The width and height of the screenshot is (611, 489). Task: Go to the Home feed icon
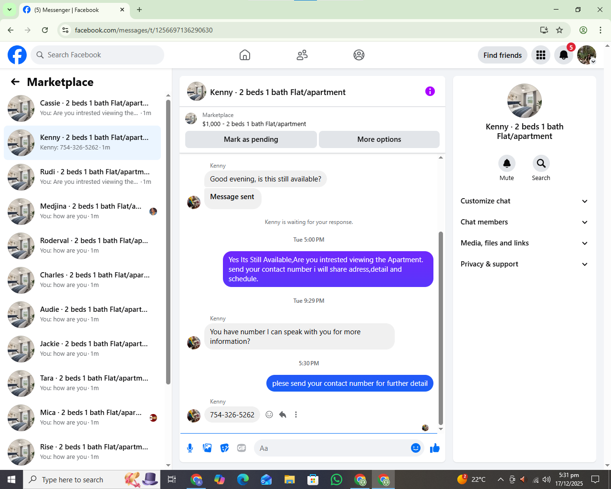[245, 55]
